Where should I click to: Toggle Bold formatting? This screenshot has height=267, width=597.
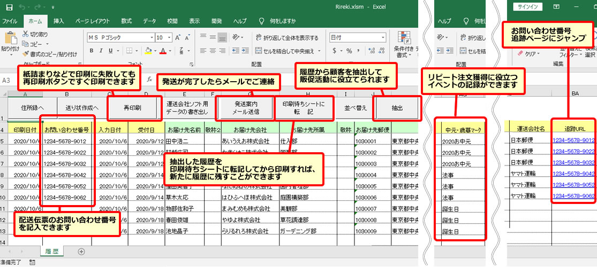(x=92, y=51)
